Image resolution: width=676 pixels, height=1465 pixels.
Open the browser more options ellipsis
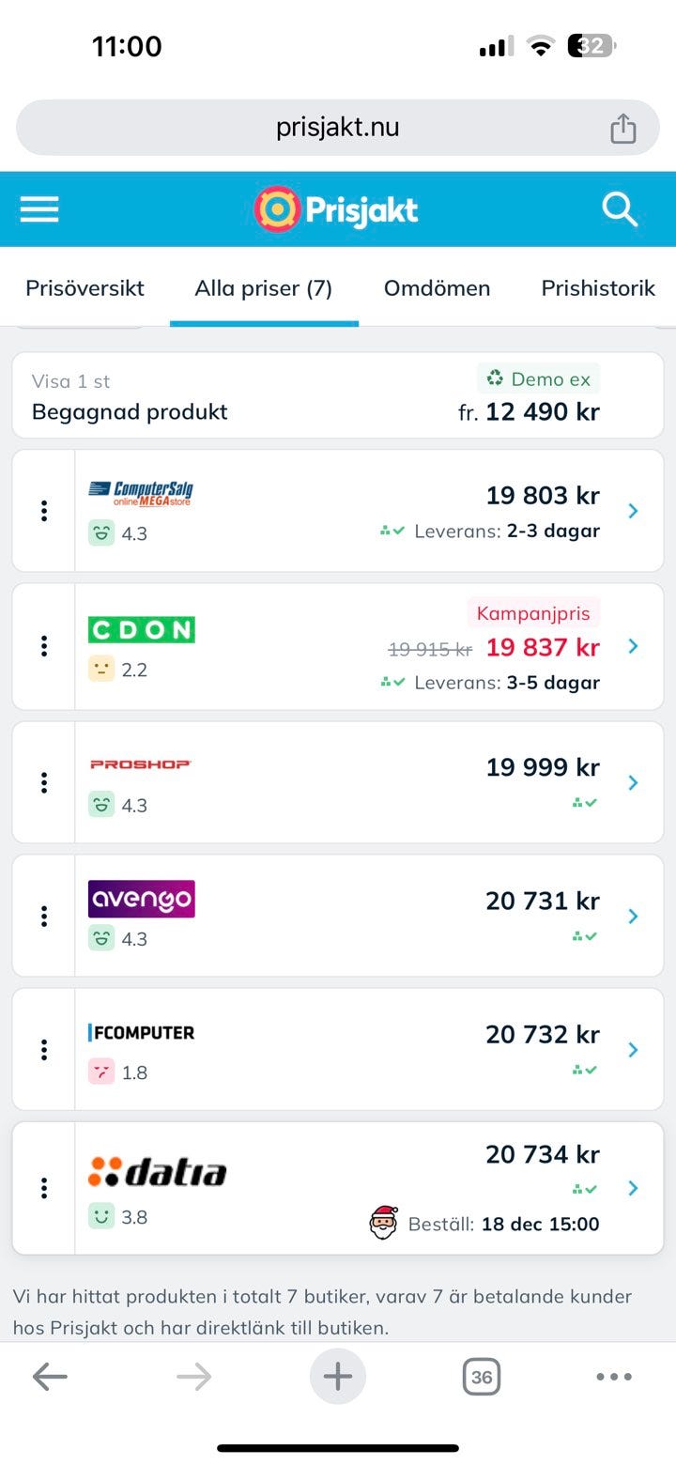(x=614, y=1377)
